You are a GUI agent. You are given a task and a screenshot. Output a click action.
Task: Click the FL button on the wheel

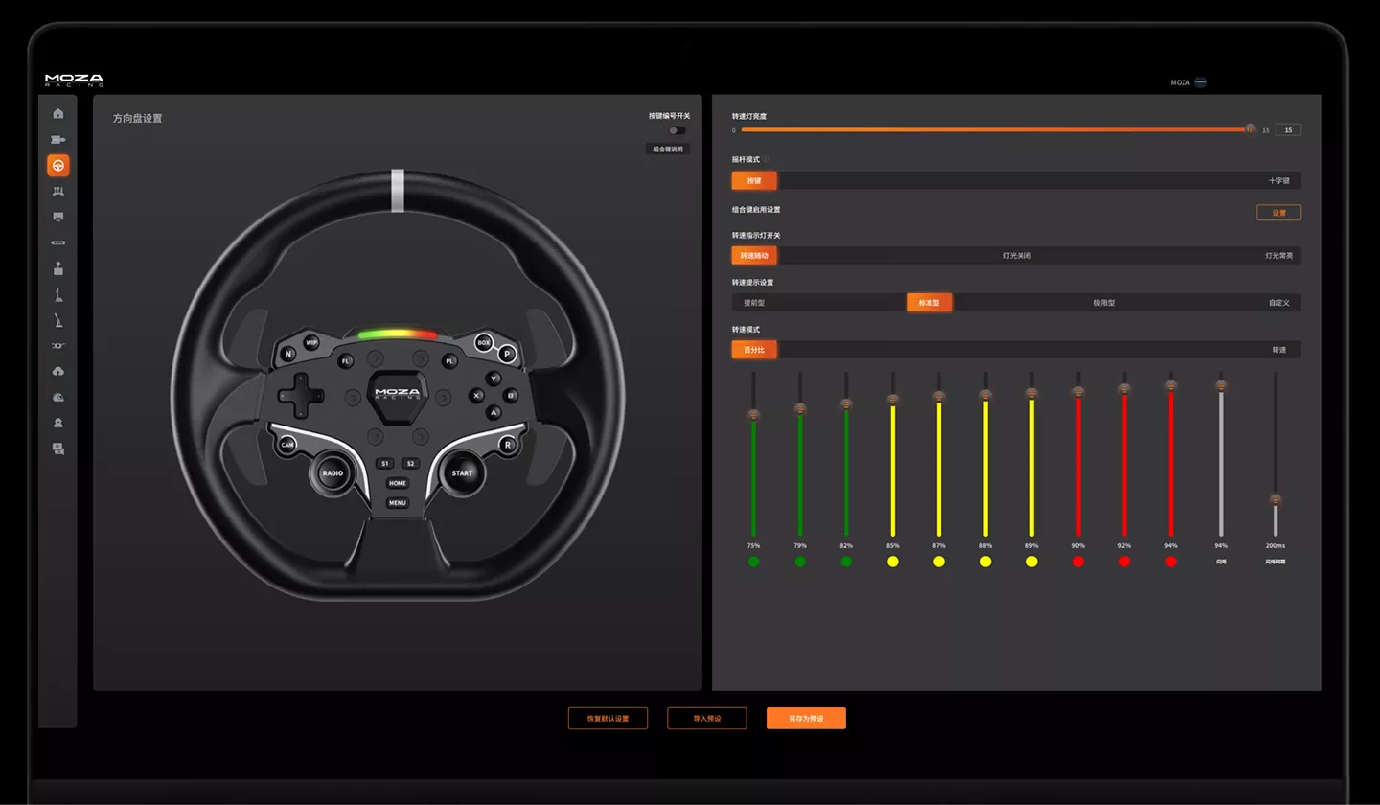(x=345, y=361)
